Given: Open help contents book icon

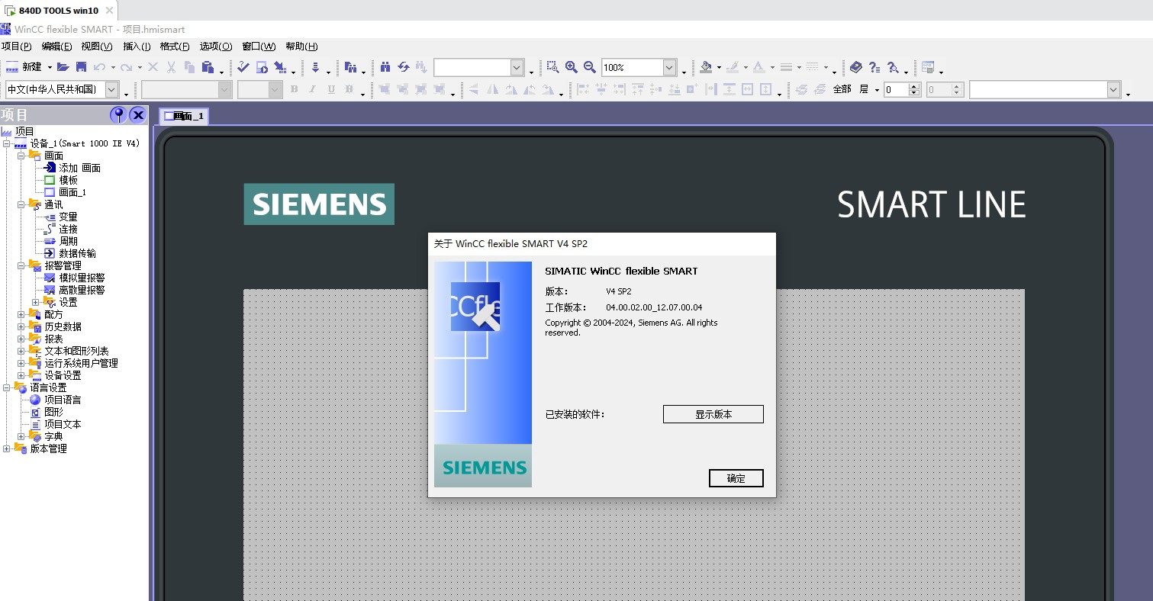Looking at the screenshot, I should click(856, 67).
